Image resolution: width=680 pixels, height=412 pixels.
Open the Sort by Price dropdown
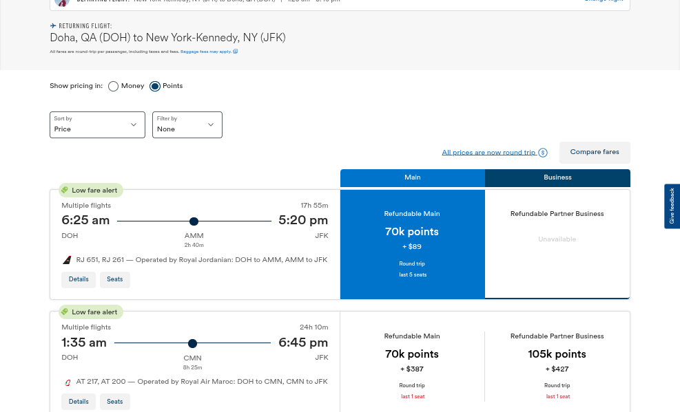[x=98, y=124]
